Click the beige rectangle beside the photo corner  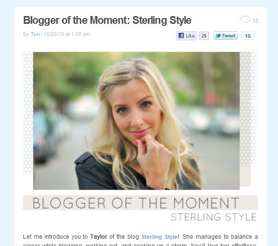tap(245, 176)
